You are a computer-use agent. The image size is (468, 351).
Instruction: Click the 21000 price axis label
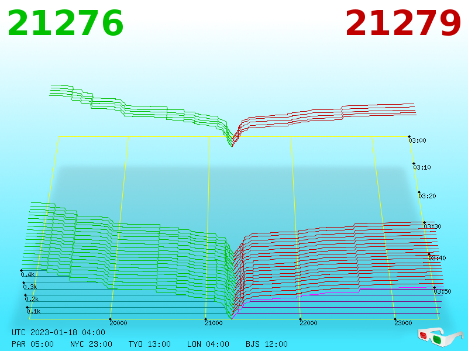tap(214, 323)
